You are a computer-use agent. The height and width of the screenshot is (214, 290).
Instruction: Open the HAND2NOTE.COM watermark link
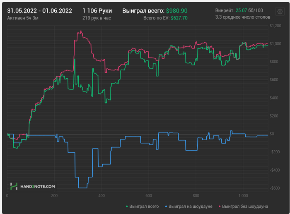tap(37, 187)
